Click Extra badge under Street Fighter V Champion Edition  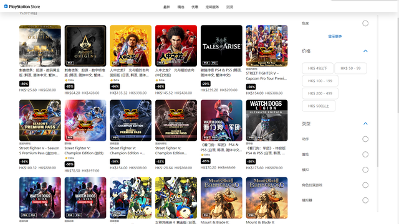click(x=69, y=158)
